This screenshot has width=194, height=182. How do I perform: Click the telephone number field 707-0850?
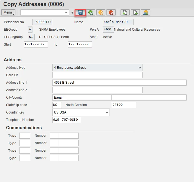[x=71, y=120]
